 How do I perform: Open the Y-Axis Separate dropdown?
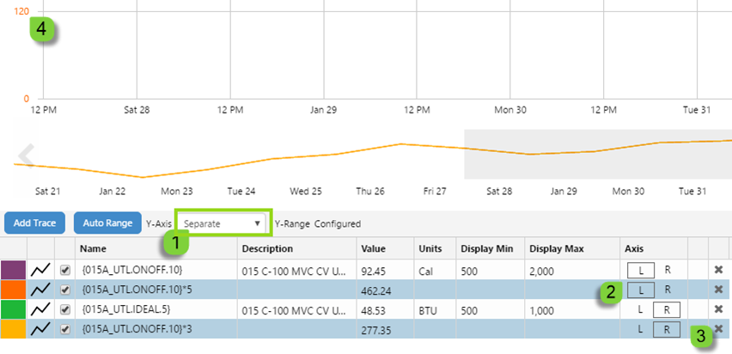223,223
